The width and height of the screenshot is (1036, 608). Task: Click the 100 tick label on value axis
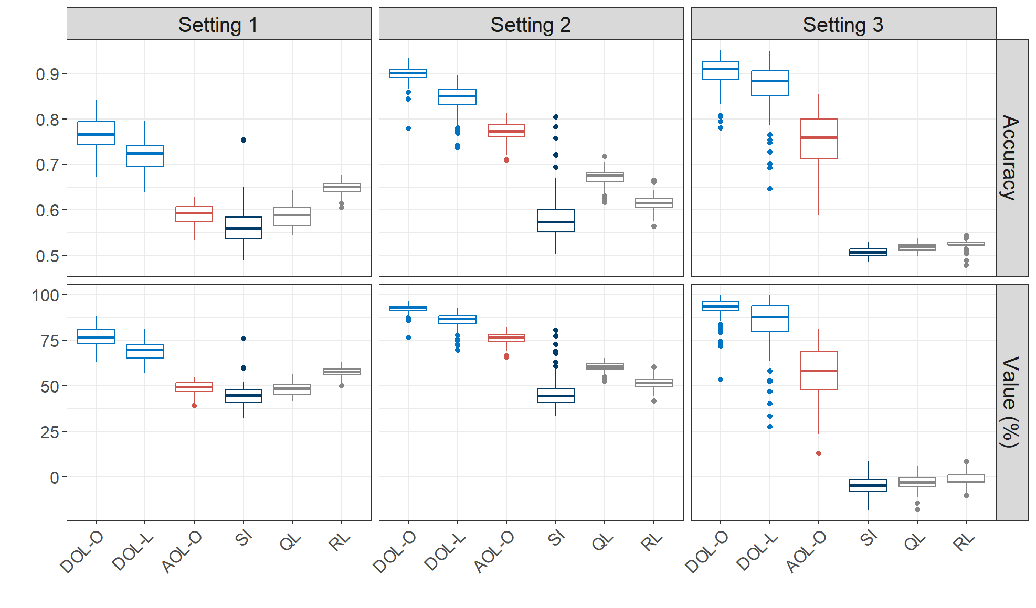click(x=46, y=296)
